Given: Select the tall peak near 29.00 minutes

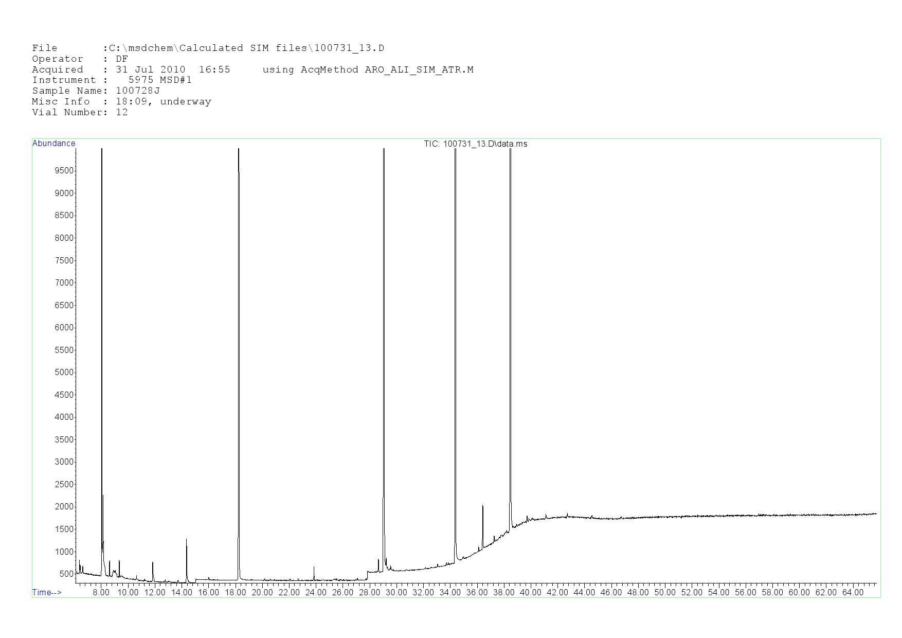Looking at the screenshot, I should pos(384,360).
